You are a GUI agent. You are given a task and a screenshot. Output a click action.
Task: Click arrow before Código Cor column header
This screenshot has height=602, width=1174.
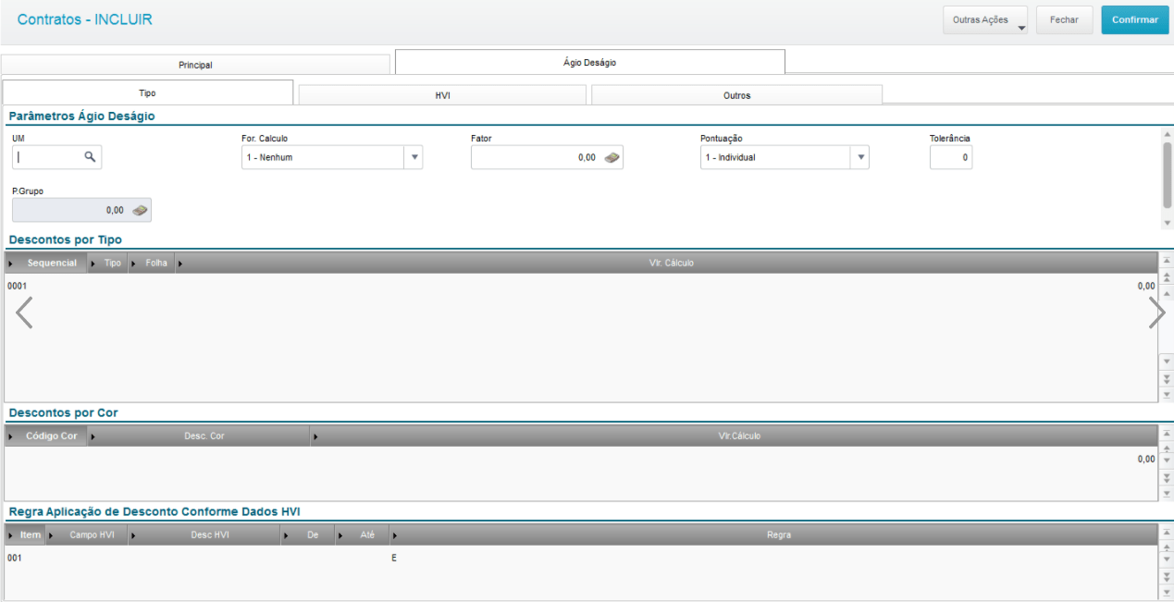10,436
